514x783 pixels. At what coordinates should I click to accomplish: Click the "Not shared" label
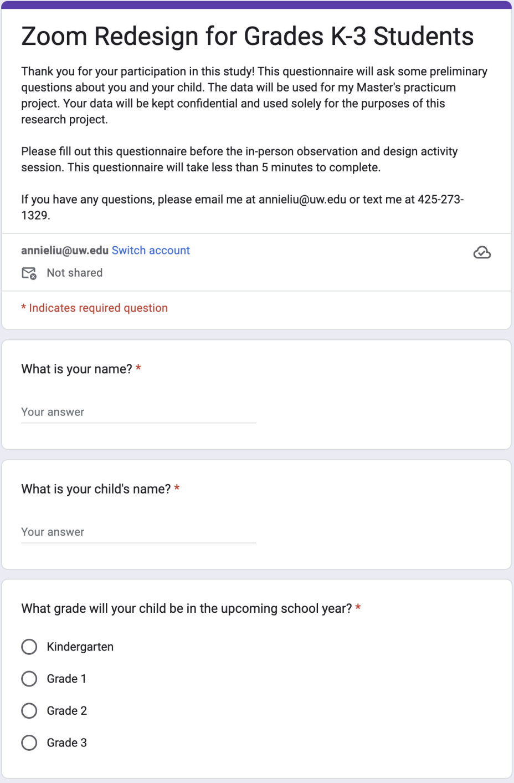75,273
